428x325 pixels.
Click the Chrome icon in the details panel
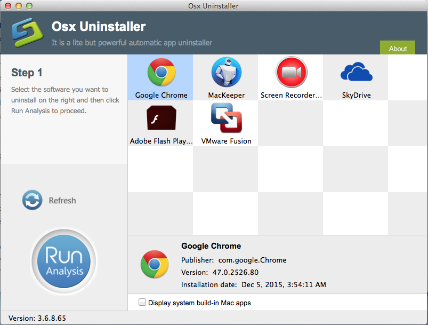click(x=154, y=265)
